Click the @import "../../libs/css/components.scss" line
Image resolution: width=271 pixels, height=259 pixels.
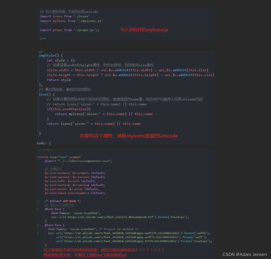(78, 161)
